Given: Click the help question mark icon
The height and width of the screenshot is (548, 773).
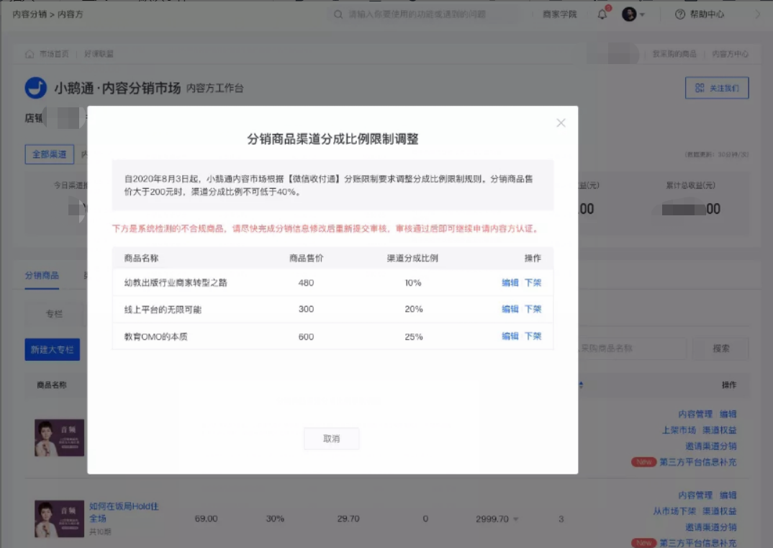Looking at the screenshot, I should point(680,14).
